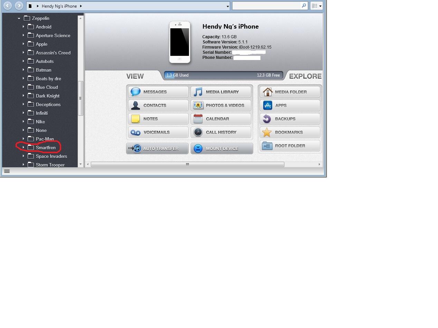
Task: Click the Apple folder icon
Action: pyautogui.click(x=31, y=44)
